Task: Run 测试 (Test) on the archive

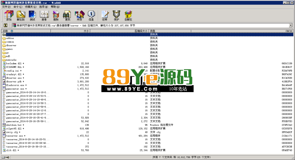Action: [32, 15]
